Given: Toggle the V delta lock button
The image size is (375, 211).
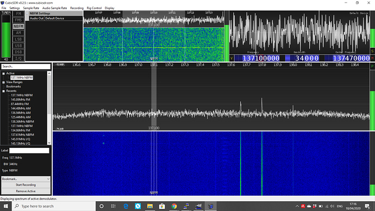Looking at the screenshot, I should (x=232, y=58).
